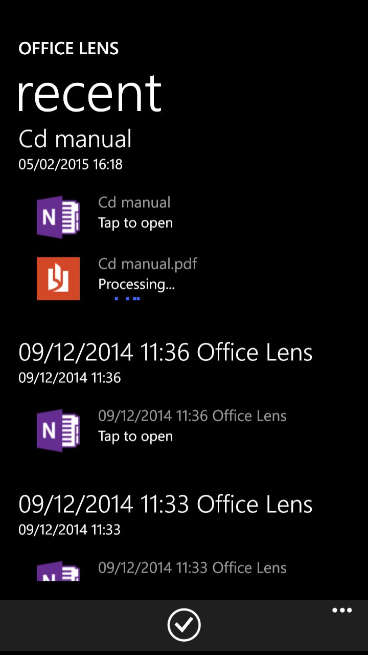This screenshot has height=655, width=368.
Task: Click the gray 09/12/2014 11:36 Office Lens label
Action: pos(192,416)
